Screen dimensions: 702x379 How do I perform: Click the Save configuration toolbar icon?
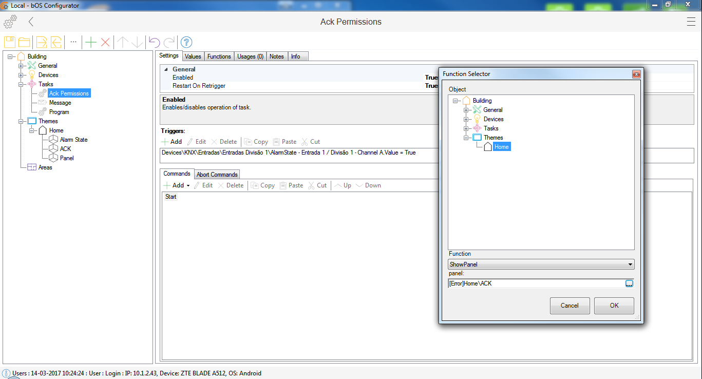pyautogui.click(x=10, y=42)
